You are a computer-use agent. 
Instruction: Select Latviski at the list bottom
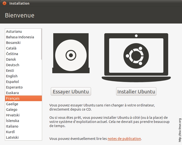pyautogui.click(x=12, y=137)
